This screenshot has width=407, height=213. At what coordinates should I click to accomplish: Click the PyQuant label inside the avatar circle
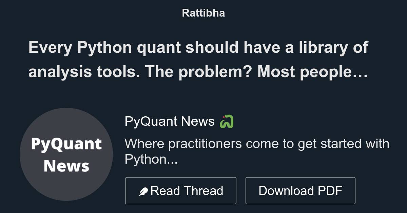click(66, 144)
